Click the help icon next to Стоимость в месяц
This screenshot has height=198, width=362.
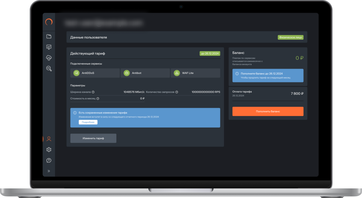(x=98, y=99)
